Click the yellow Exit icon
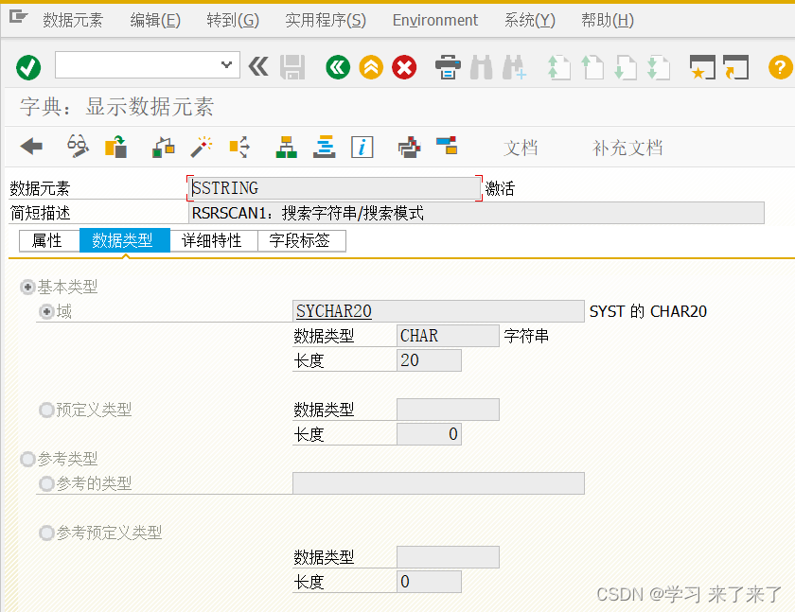This screenshot has width=795, height=612. [371, 67]
